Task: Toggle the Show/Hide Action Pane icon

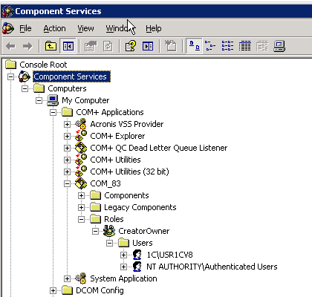Action: tap(148, 46)
